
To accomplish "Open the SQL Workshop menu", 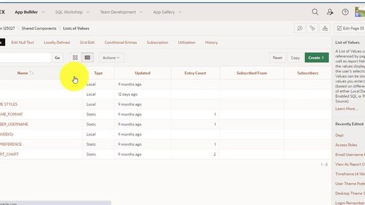I will point(69,12).
